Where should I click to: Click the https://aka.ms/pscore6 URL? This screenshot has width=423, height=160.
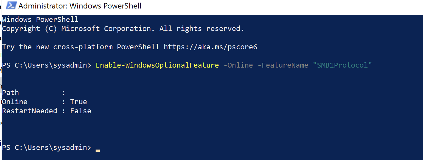pos(211,47)
